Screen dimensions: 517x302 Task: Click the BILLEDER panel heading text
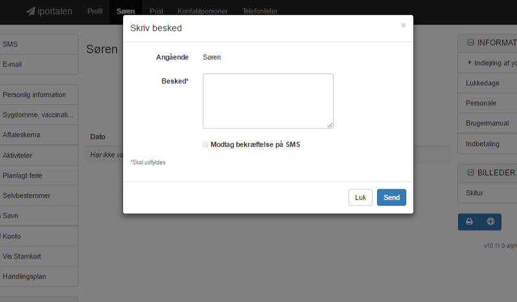pos(496,173)
